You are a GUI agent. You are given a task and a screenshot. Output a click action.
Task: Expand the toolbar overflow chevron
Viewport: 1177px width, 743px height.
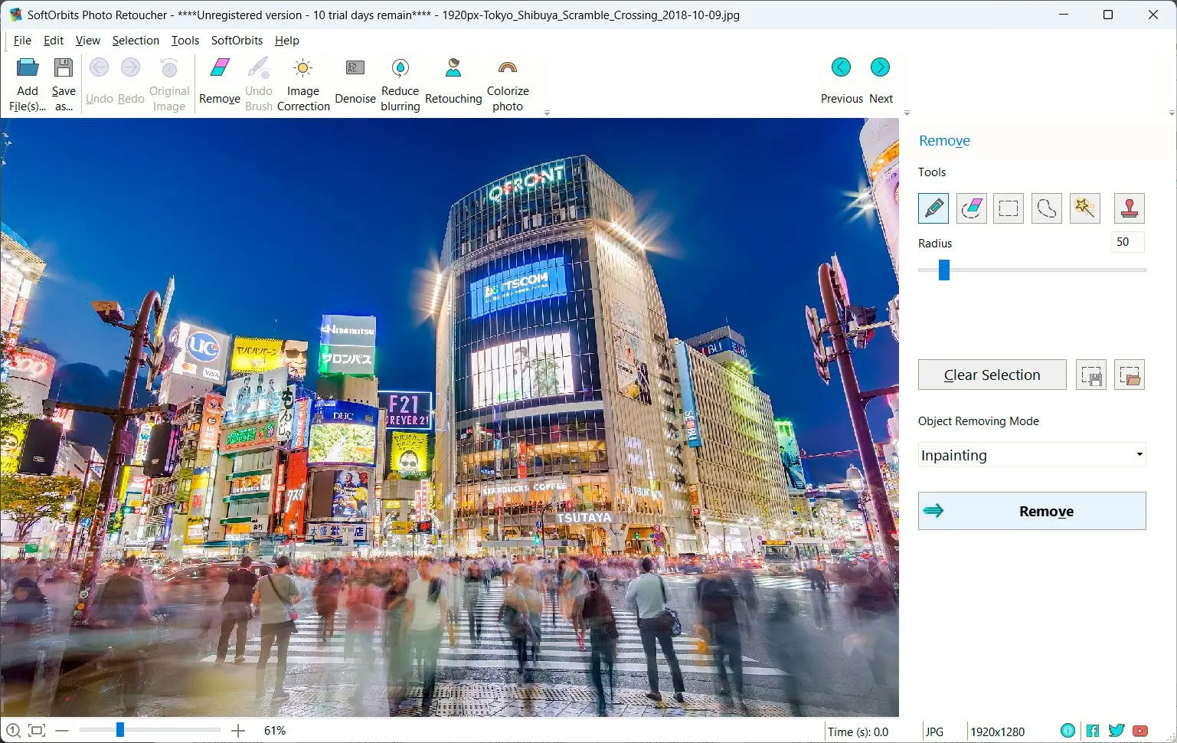coord(547,113)
